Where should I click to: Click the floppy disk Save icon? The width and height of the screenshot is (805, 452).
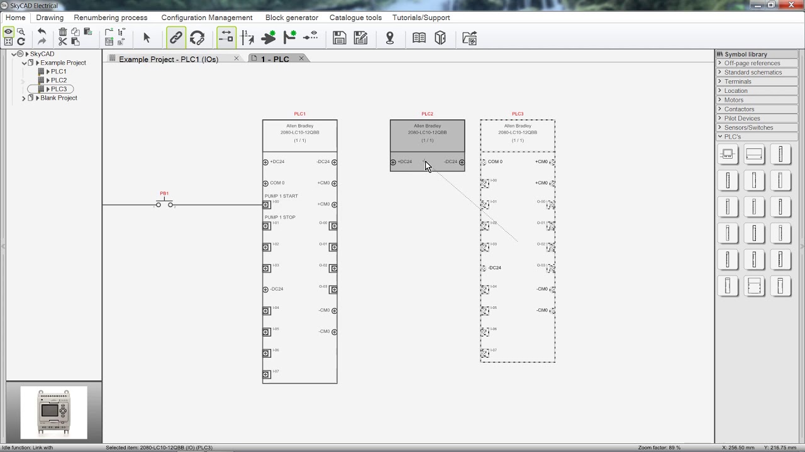coord(340,38)
